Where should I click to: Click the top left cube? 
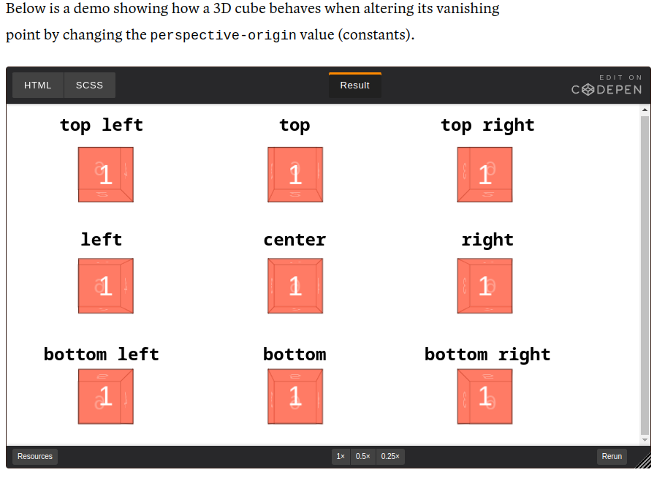coord(106,175)
